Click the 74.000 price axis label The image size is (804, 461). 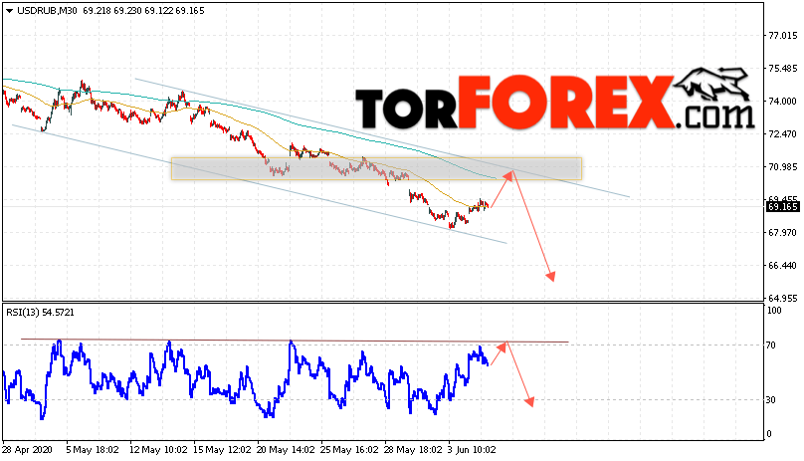(x=782, y=102)
